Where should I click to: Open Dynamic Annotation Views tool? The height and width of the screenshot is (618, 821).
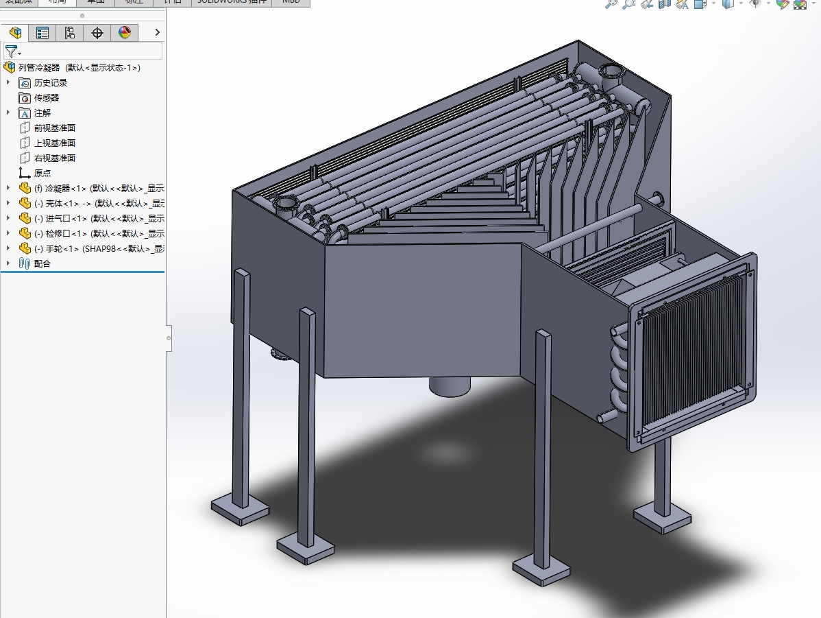tap(683, 4)
